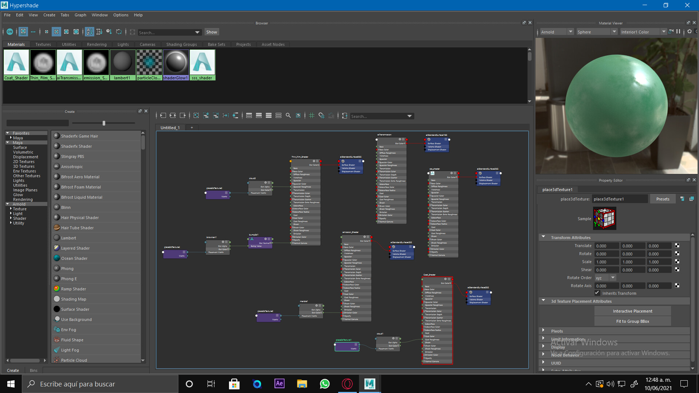This screenshot has width=699, height=393.
Task: Click the sort by time icon in Browser
Action: coord(109,32)
